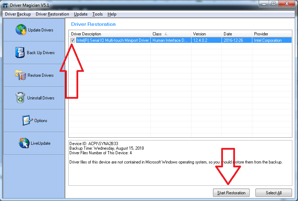Open the Driver Backup menu
The image size is (298, 201).
point(18,14)
